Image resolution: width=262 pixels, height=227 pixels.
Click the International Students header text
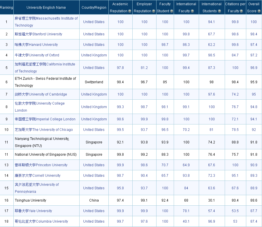[211, 8]
